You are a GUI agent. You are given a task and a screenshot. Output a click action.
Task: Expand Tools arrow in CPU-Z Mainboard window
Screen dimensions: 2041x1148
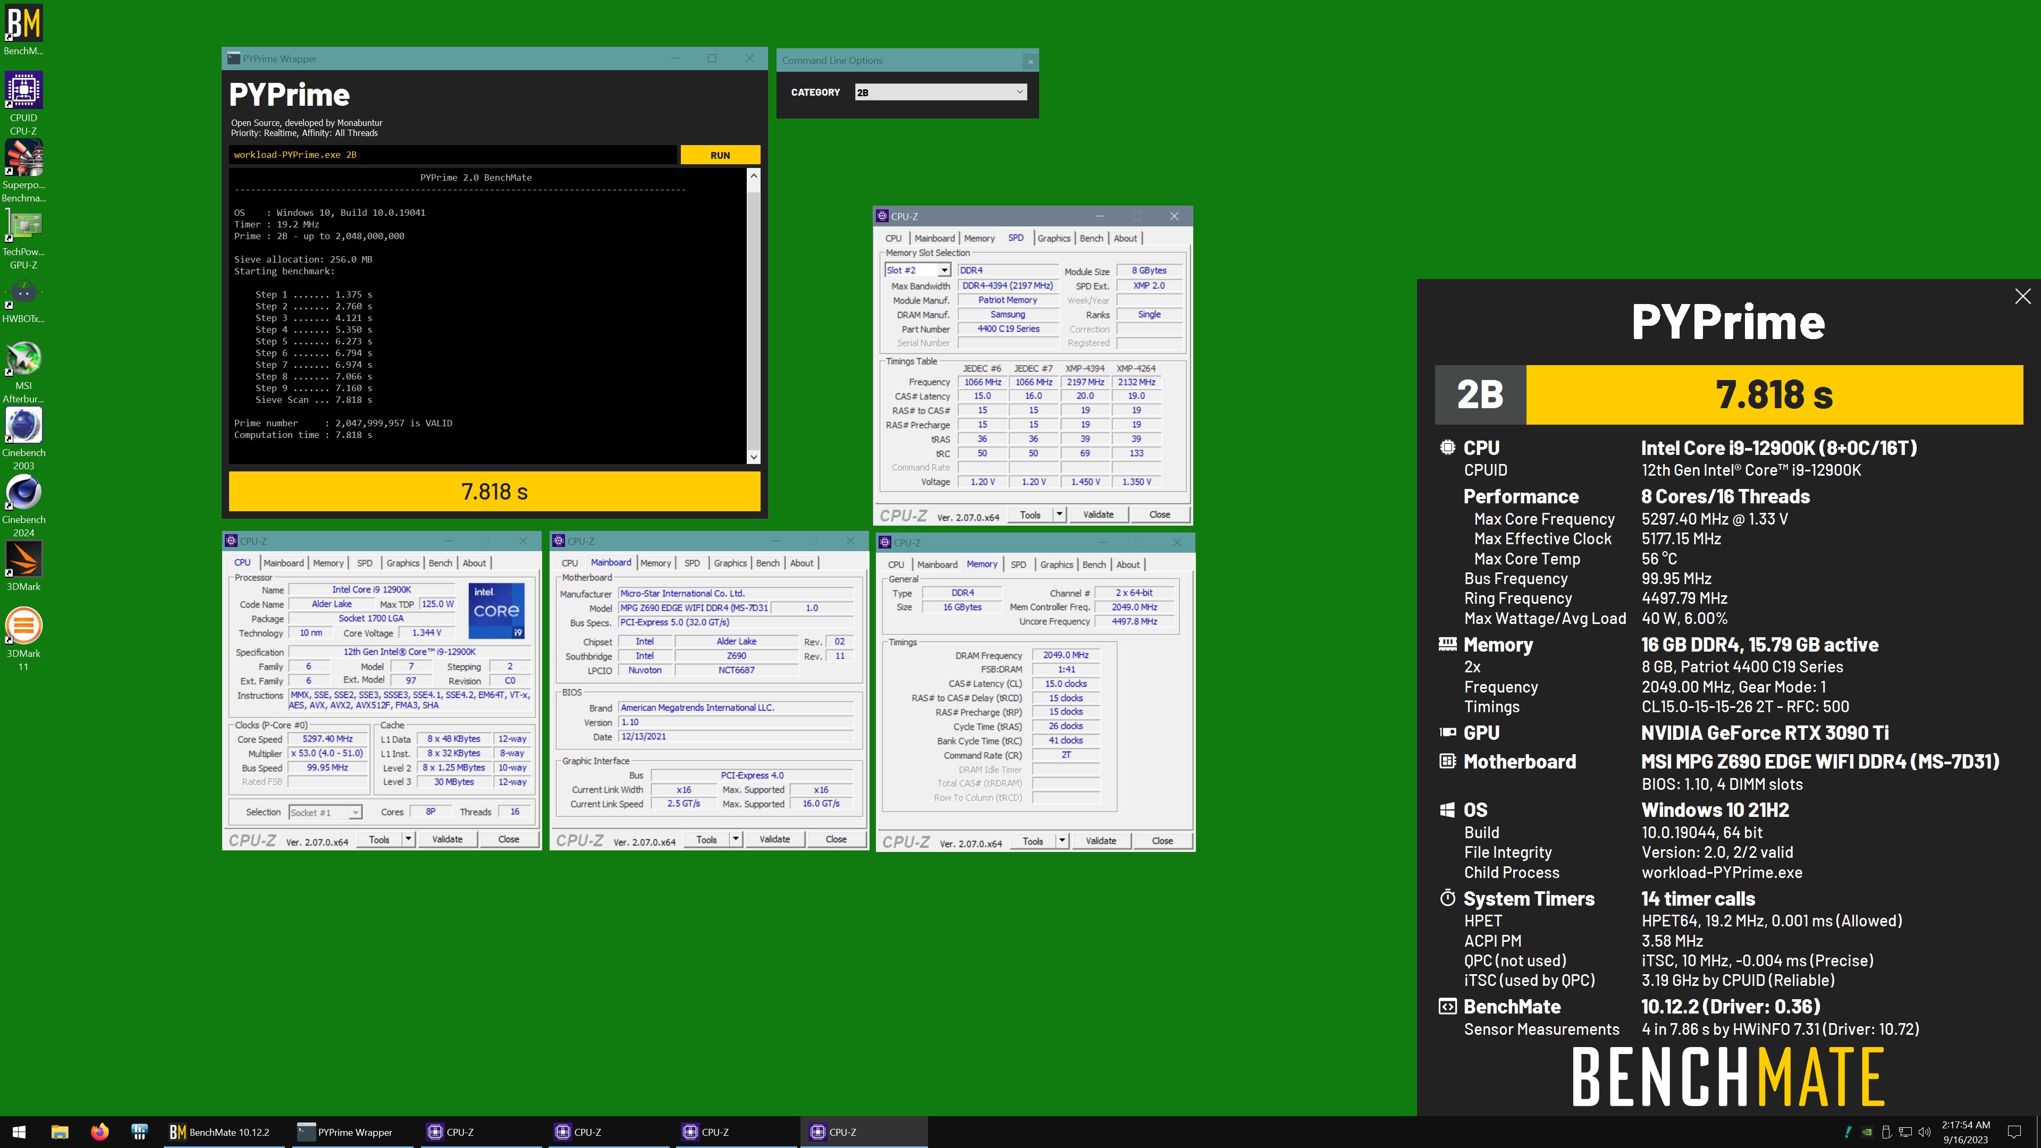(x=735, y=839)
